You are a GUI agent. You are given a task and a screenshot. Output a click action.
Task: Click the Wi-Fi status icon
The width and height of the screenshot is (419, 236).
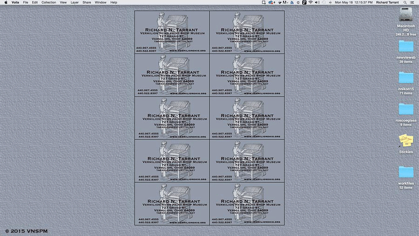pos(311,2)
